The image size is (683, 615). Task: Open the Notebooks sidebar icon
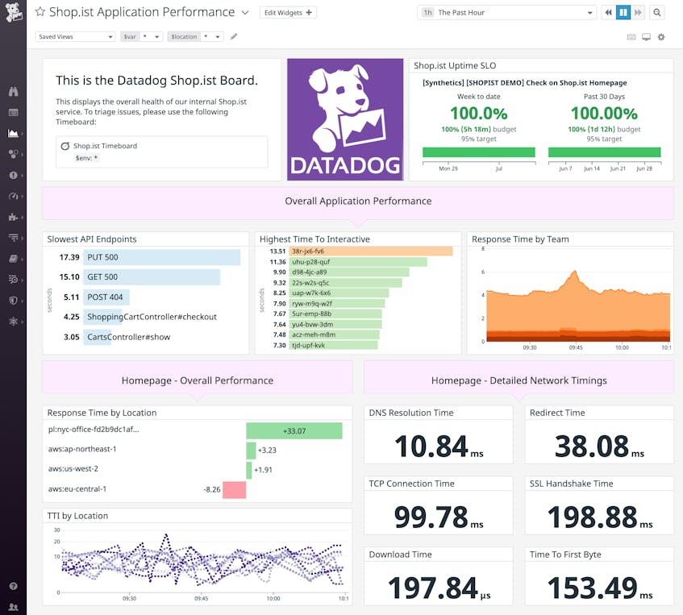point(14,259)
